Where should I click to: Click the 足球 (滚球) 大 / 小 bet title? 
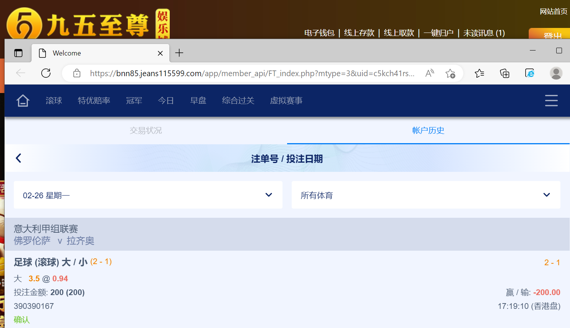click(x=50, y=262)
